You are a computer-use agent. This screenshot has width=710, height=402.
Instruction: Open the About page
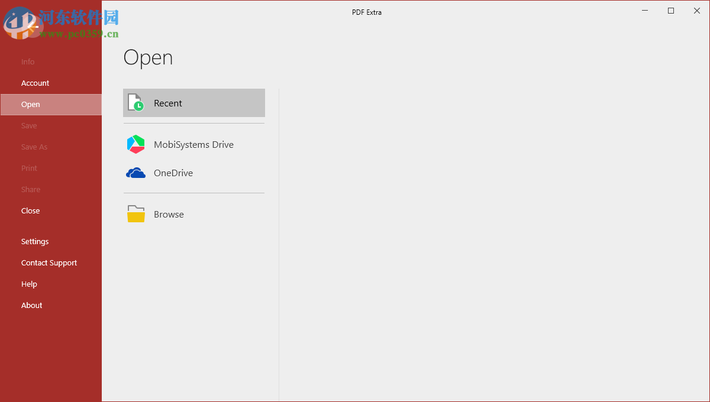coord(31,305)
